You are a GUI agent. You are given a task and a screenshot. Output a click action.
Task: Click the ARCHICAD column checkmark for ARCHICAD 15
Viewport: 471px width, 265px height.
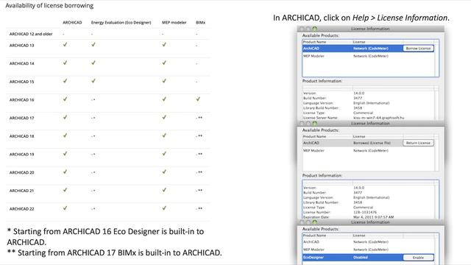click(x=65, y=81)
